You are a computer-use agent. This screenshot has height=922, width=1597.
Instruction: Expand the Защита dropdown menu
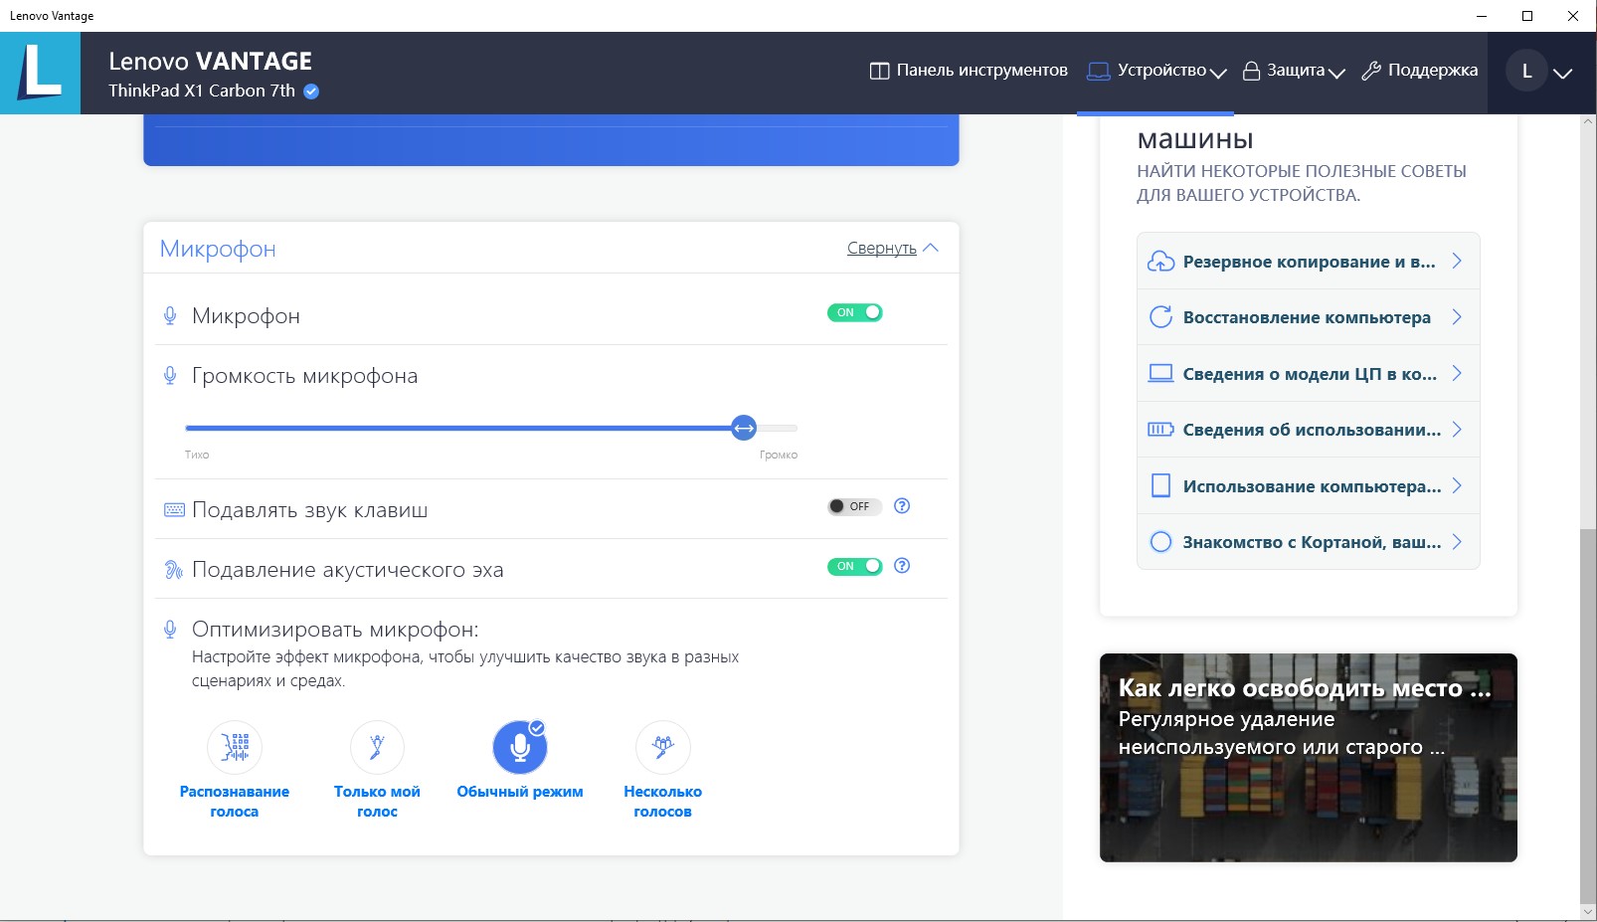pyautogui.click(x=1294, y=71)
